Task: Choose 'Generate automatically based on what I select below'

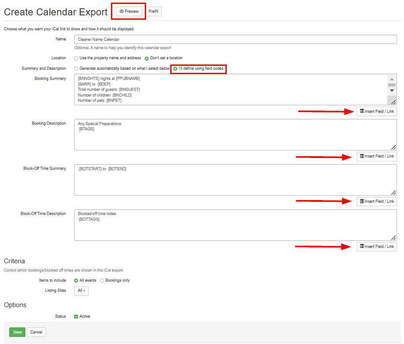Action: click(76, 69)
